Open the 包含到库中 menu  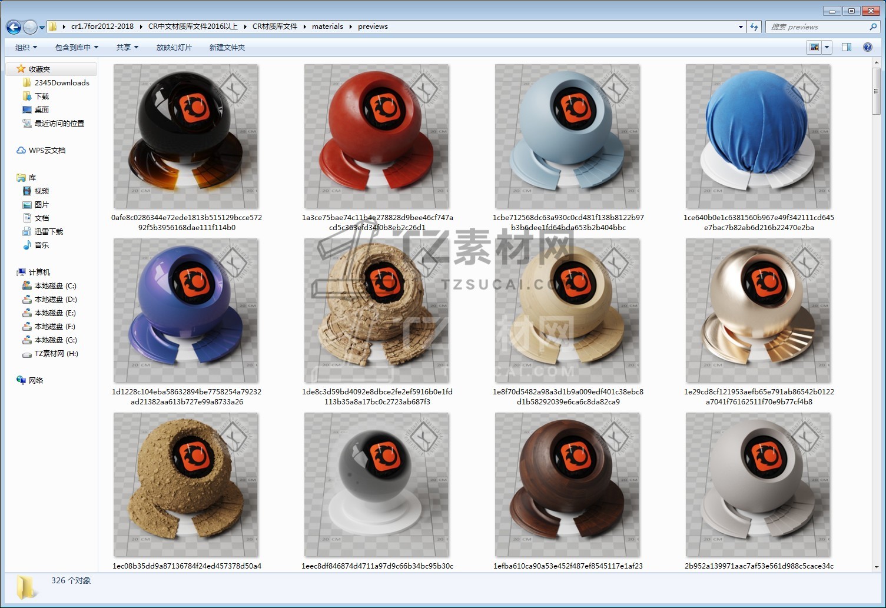[x=77, y=47]
